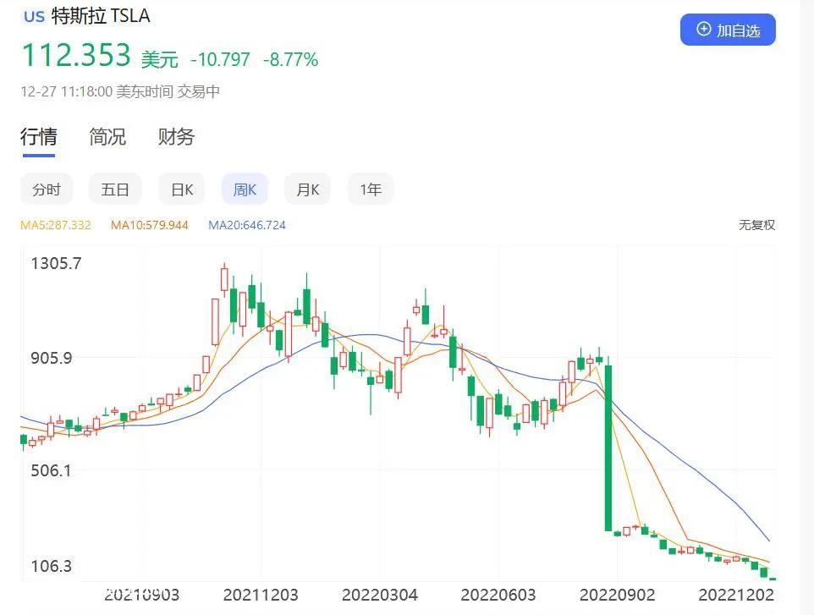This screenshot has height=615, width=814.
Task: Select the 1年 chart period
Action: coord(371,189)
